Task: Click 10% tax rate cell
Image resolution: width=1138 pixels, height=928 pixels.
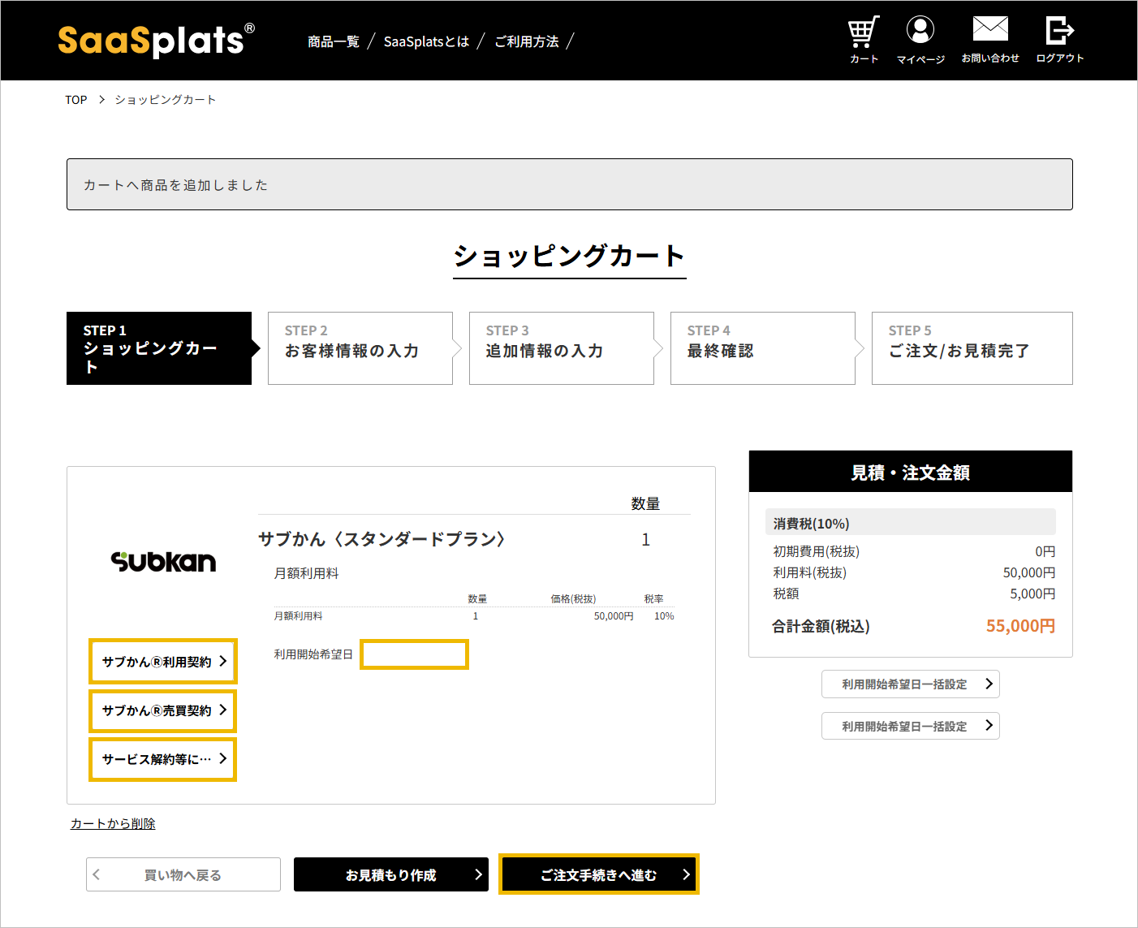Action: (x=664, y=616)
